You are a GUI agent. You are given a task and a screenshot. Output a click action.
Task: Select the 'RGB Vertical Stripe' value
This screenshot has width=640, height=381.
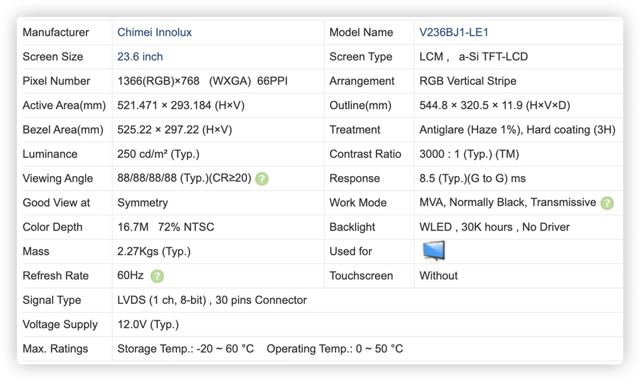(x=468, y=81)
